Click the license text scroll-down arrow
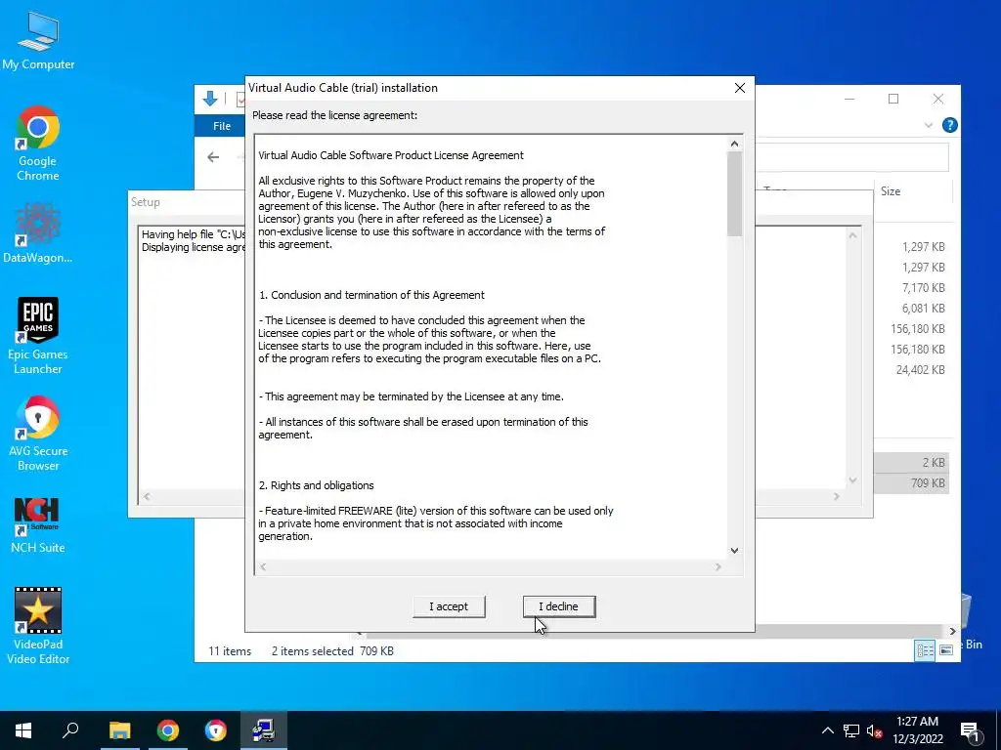This screenshot has width=1001, height=750. (x=734, y=551)
